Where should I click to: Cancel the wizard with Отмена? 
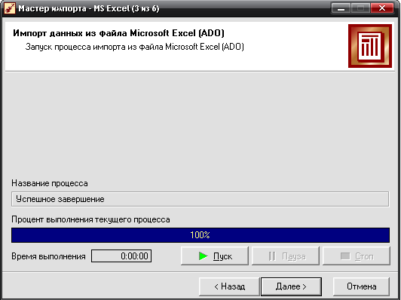click(361, 286)
